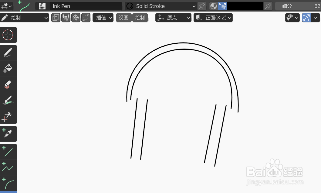Open the 插值 menu
The image size is (321, 193).
[x=103, y=18]
